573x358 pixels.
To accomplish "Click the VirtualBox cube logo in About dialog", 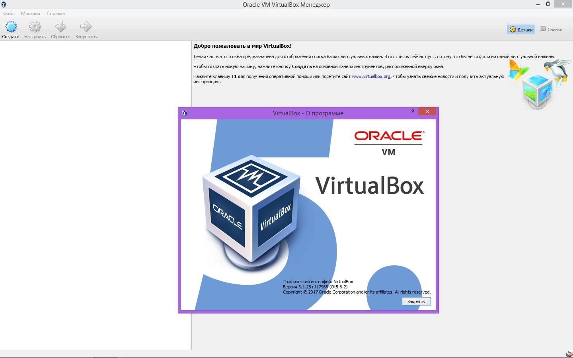I will [x=251, y=213].
